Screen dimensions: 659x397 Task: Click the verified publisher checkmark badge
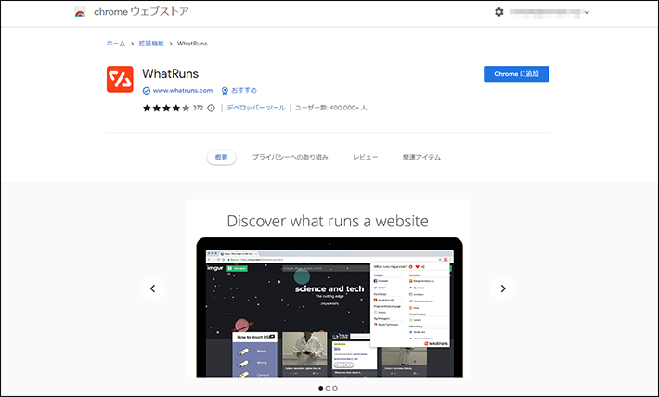pyautogui.click(x=147, y=91)
